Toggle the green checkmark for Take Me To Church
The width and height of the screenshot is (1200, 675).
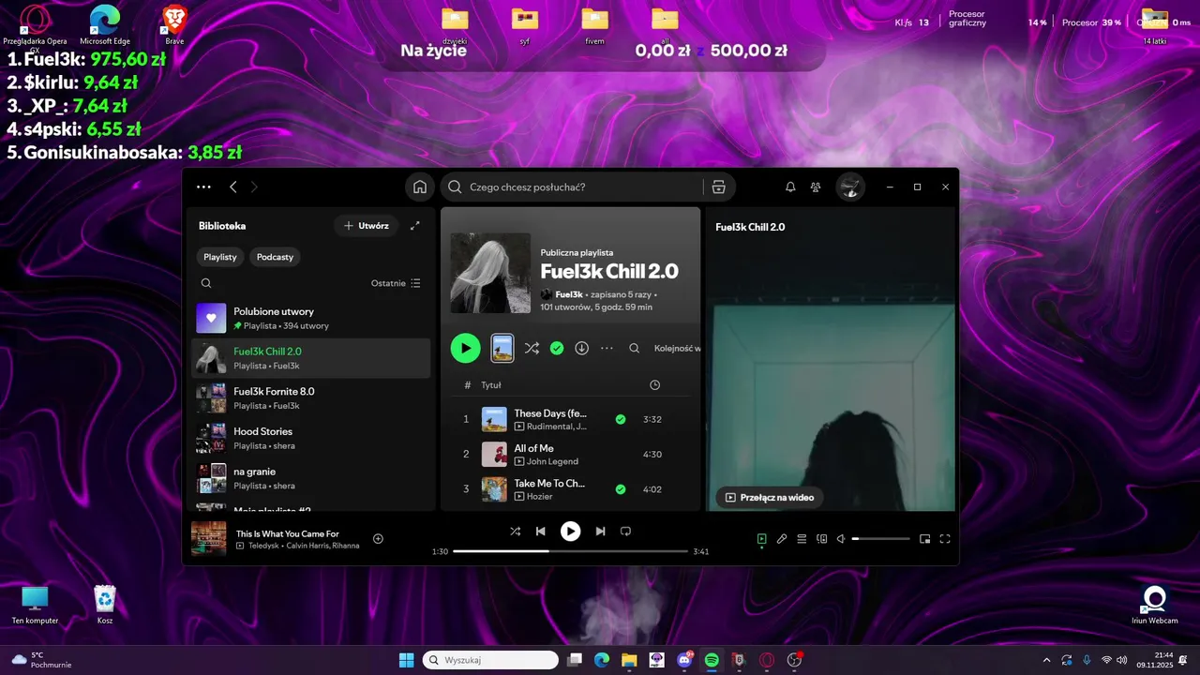tap(620, 488)
